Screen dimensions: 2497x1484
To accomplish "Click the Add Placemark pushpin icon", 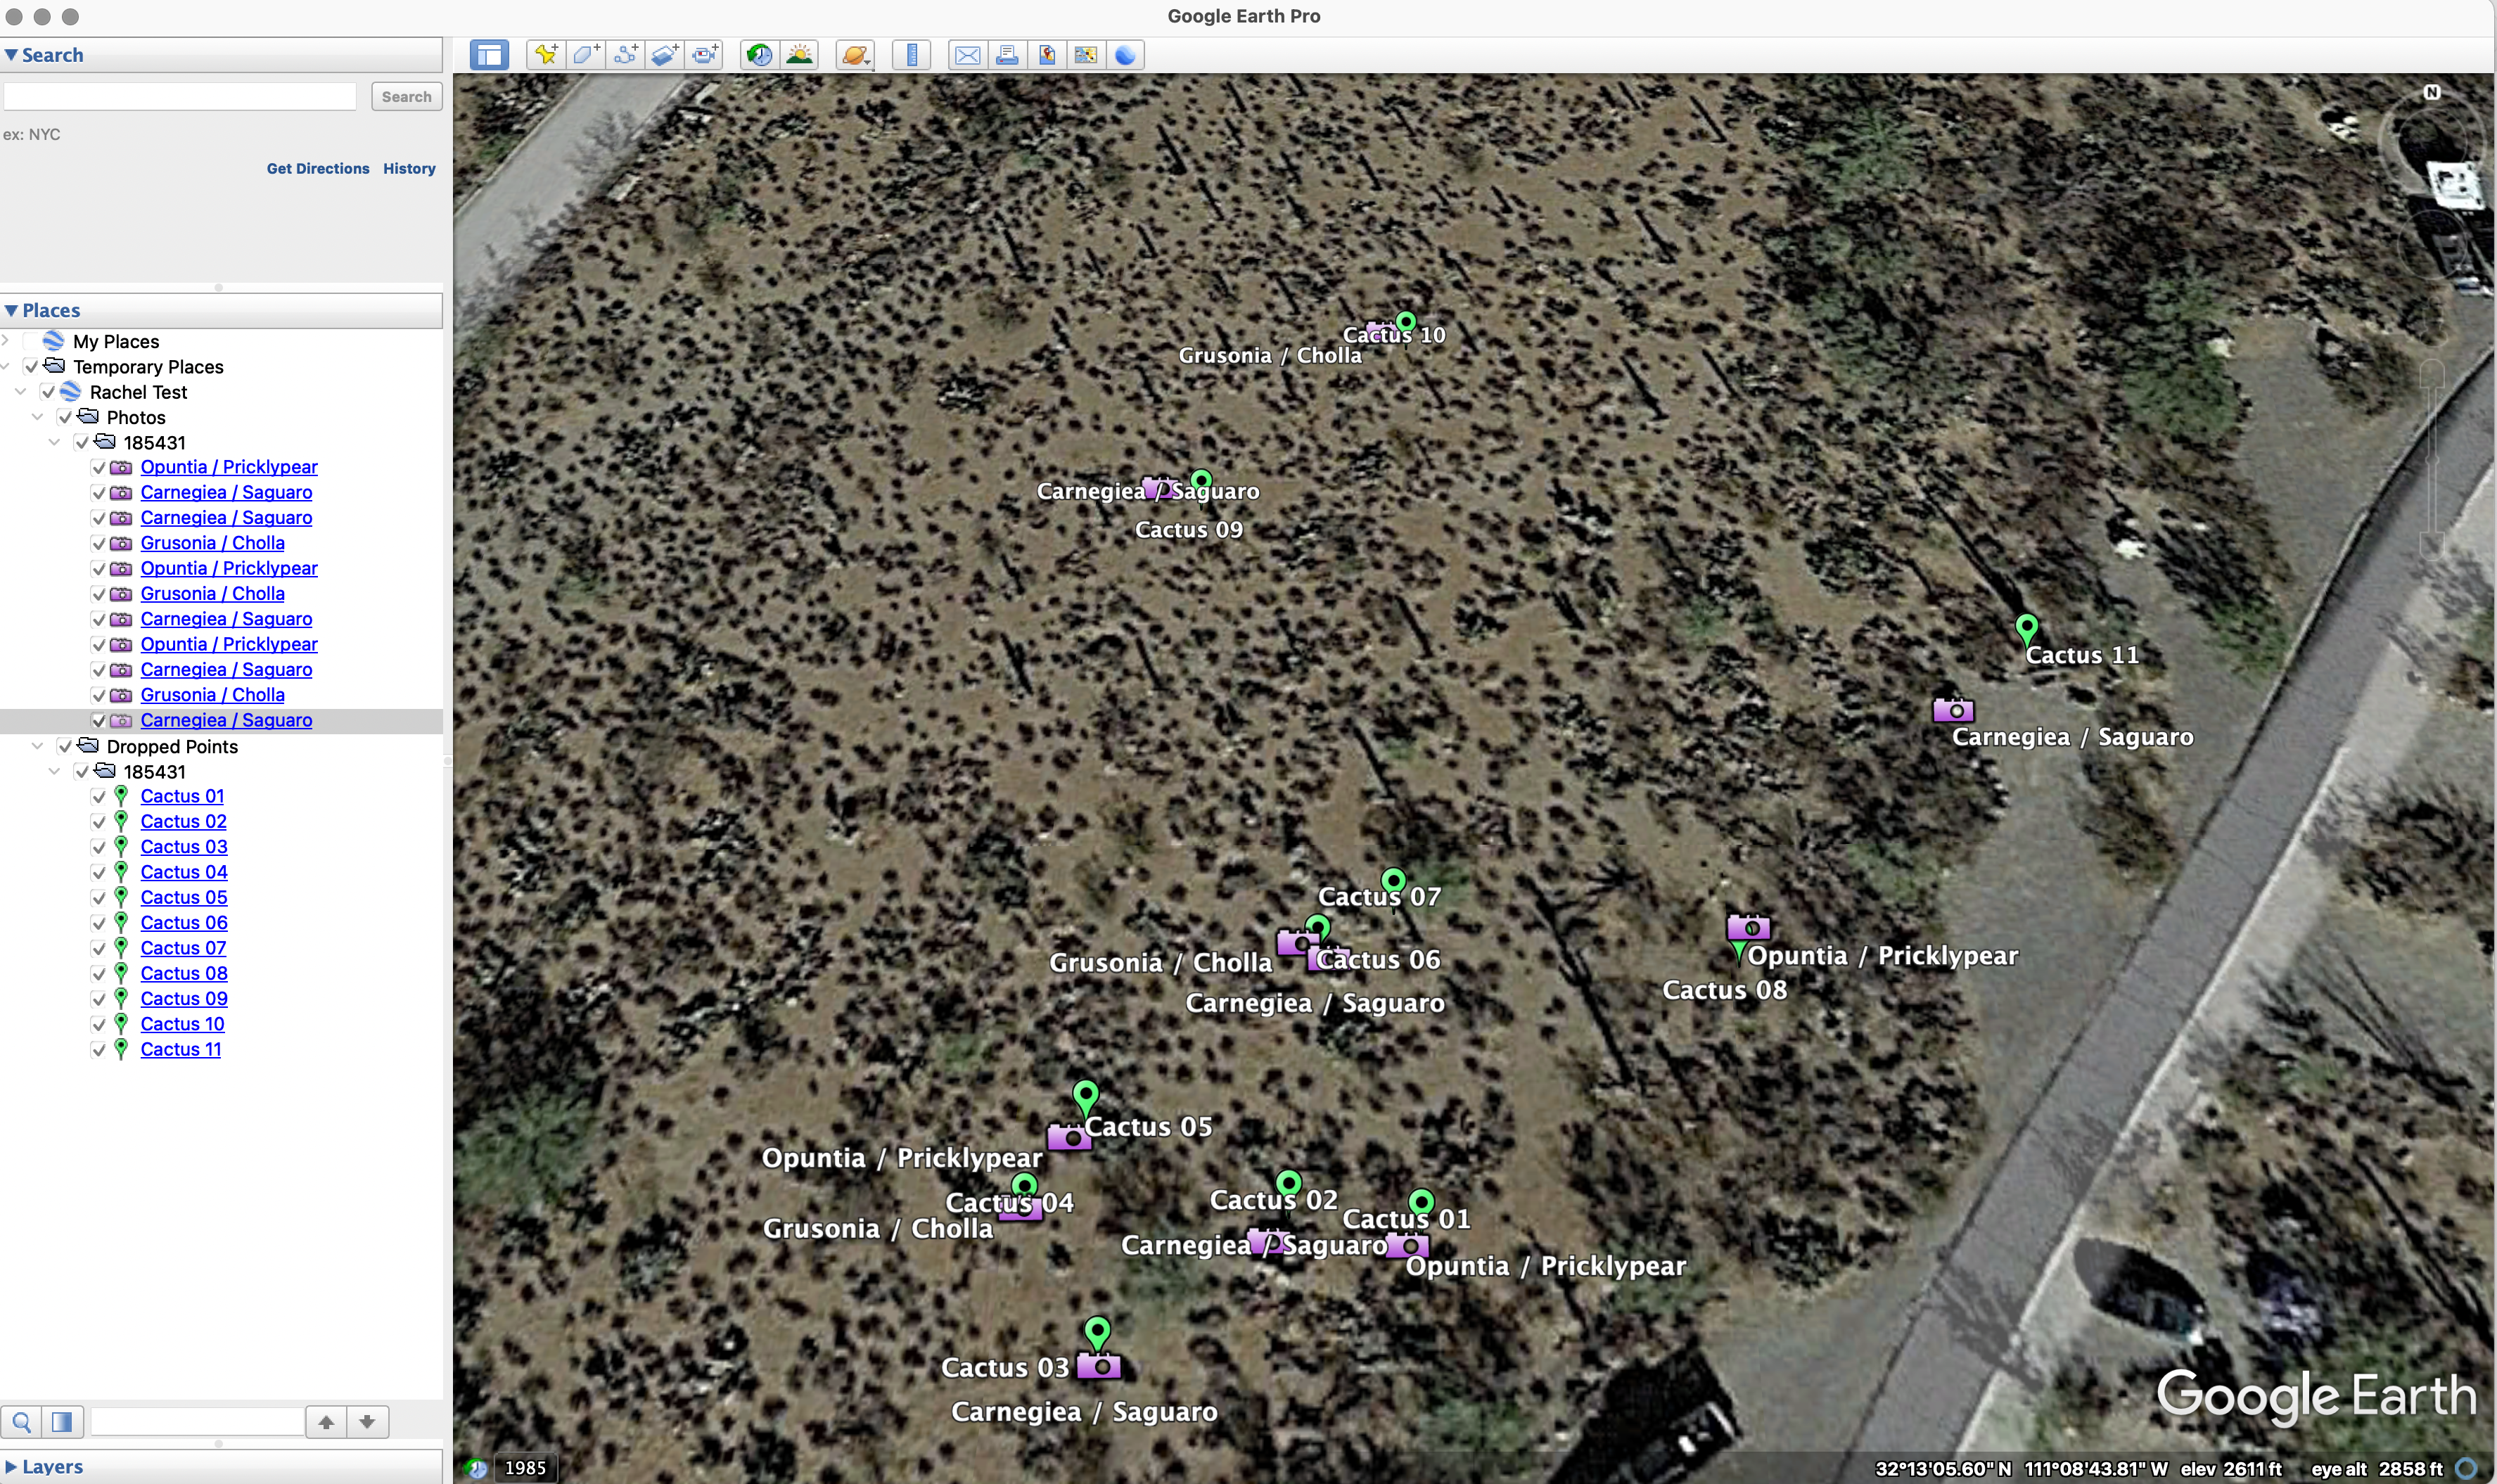I will click(546, 55).
